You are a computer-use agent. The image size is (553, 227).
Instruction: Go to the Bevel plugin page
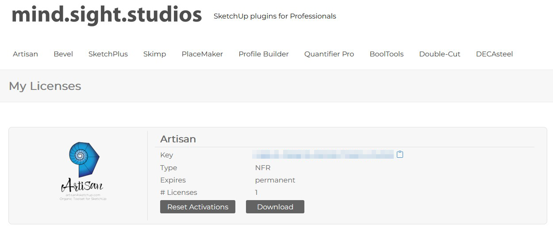point(63,54)
